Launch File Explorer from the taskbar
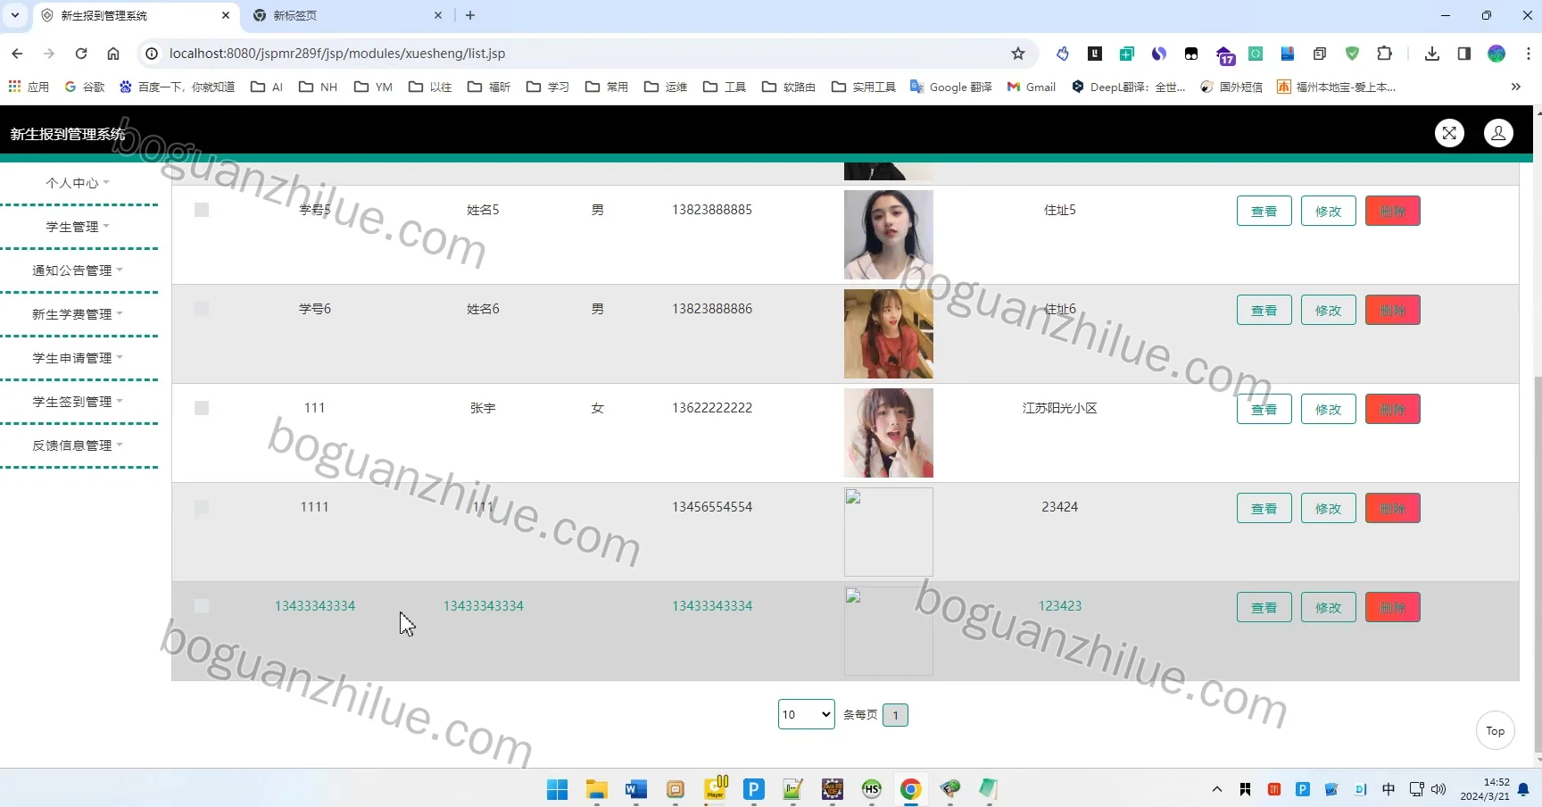This screenshot has height=807, width=1542. (x=597, y=789)
